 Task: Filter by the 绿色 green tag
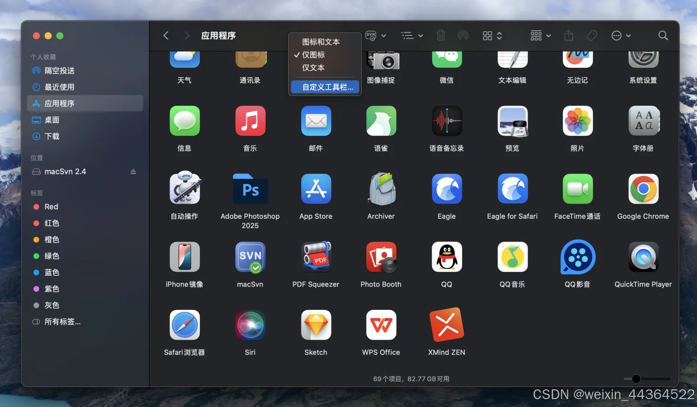point(85,256)
